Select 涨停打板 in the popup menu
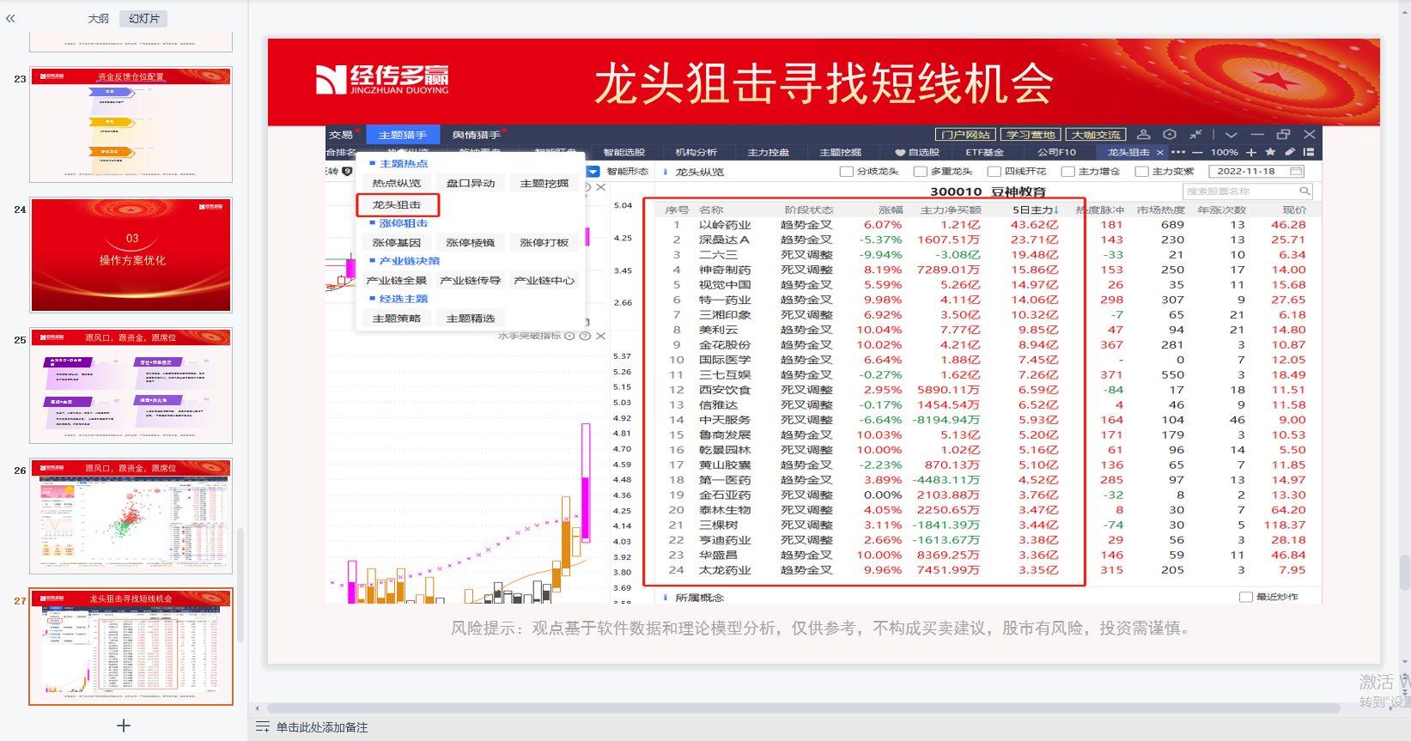 (x=544, y=243)
